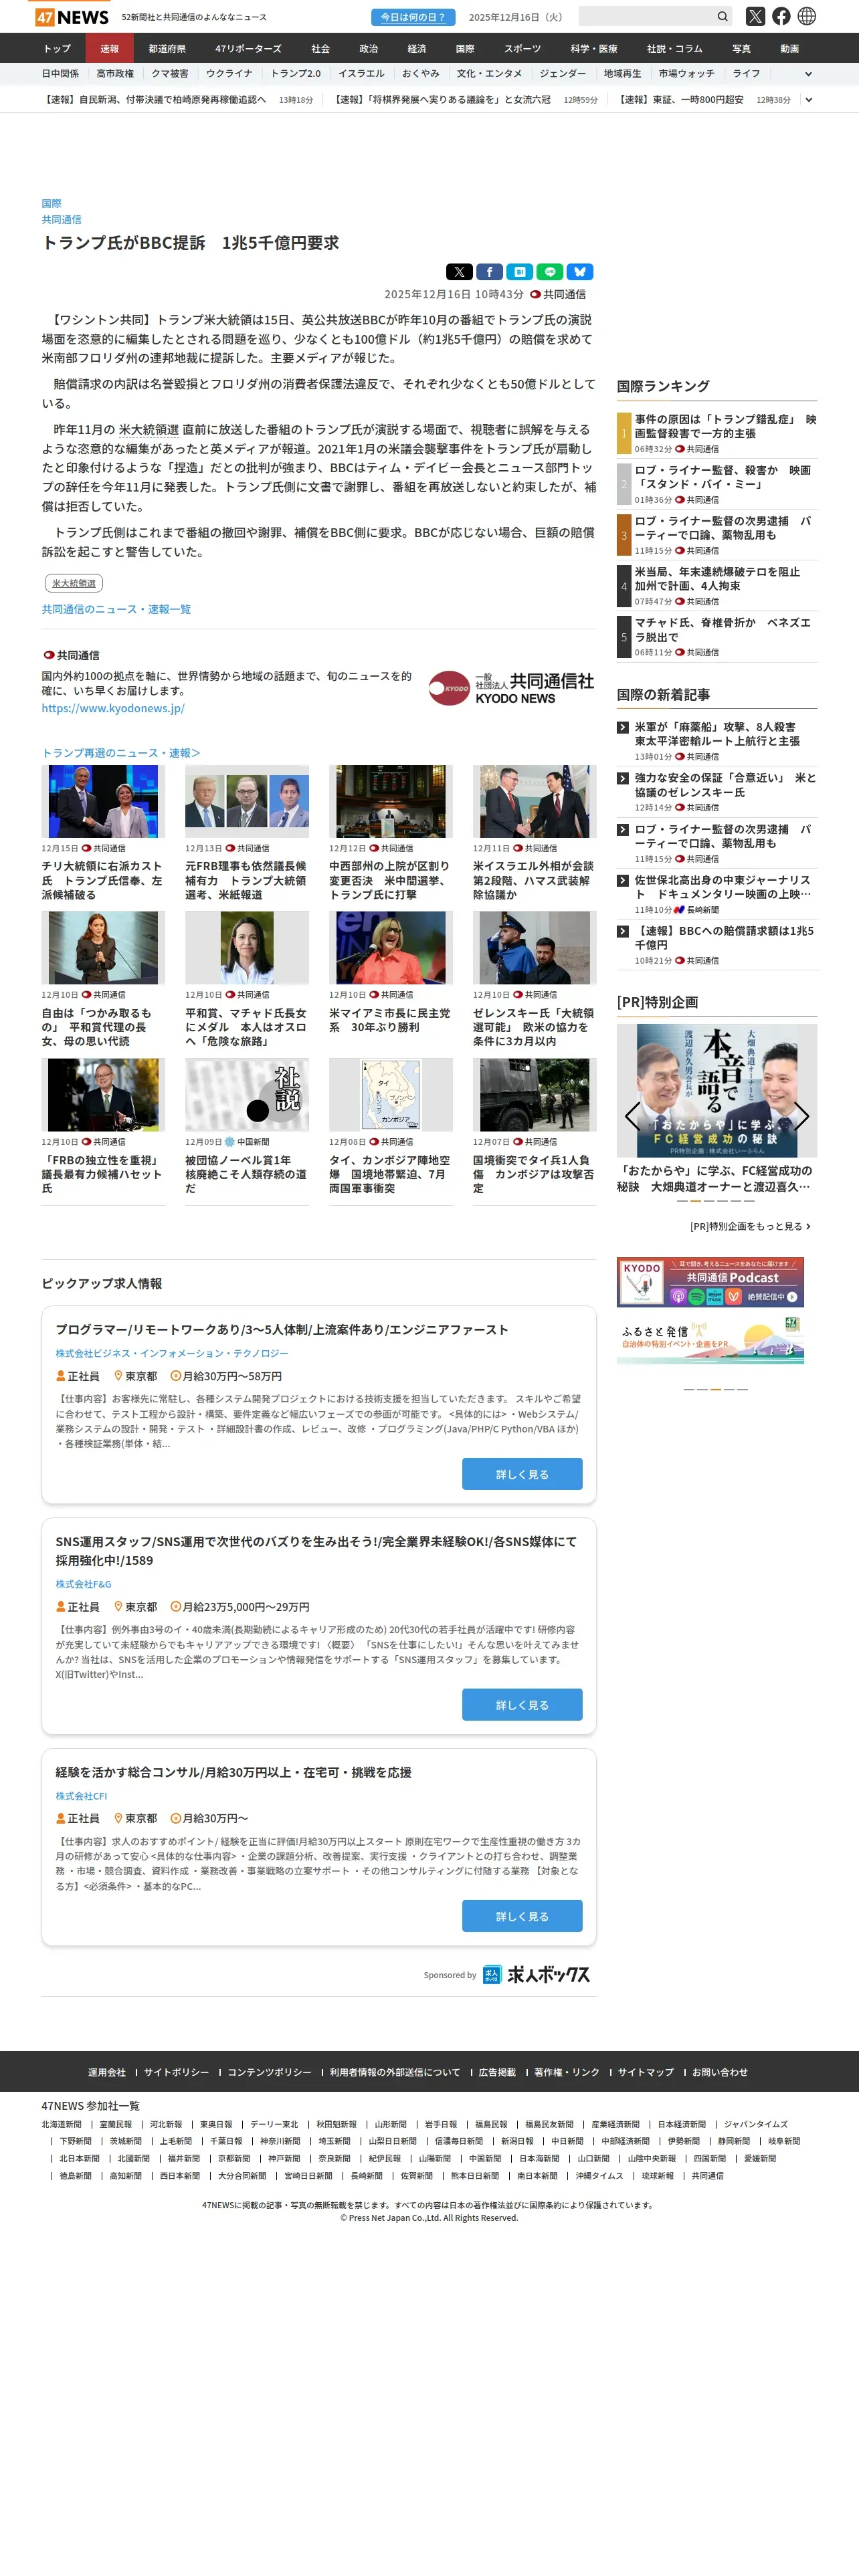
Task: Open footer お問い合わせ link
Action: click(720, 2072)
